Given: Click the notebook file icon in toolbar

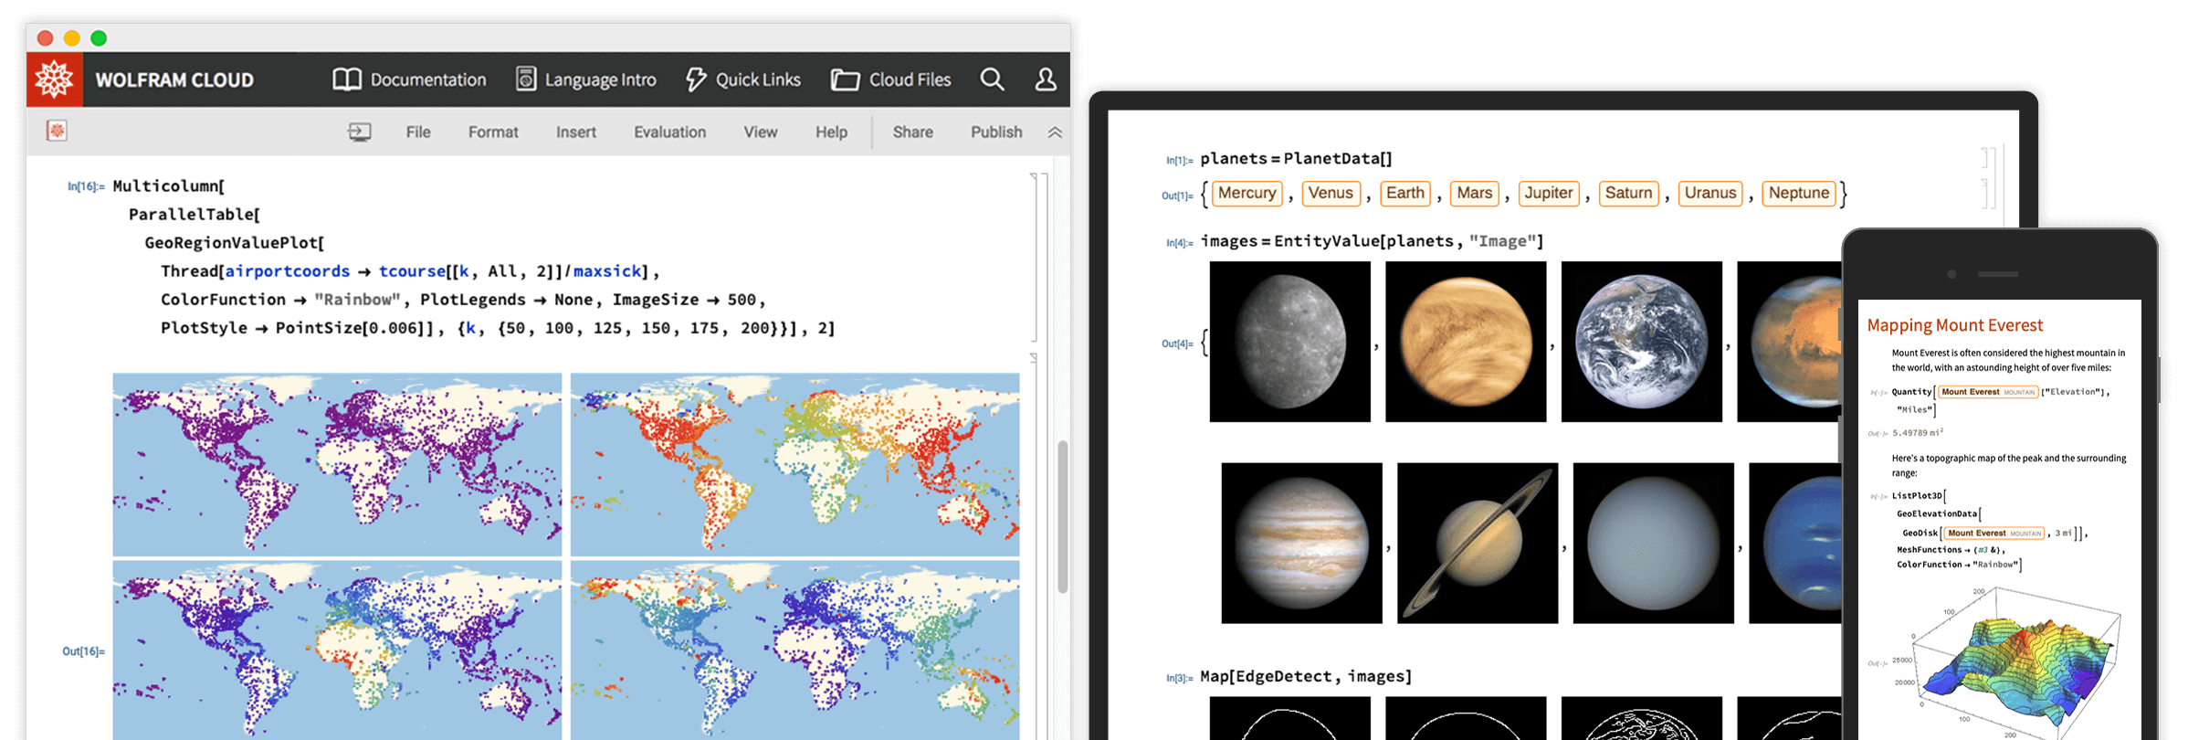Looking at the screenshot, I should tap(57, 131).
